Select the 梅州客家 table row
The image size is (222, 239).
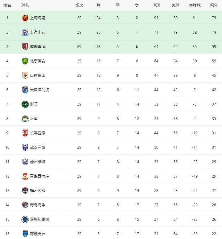111,191
